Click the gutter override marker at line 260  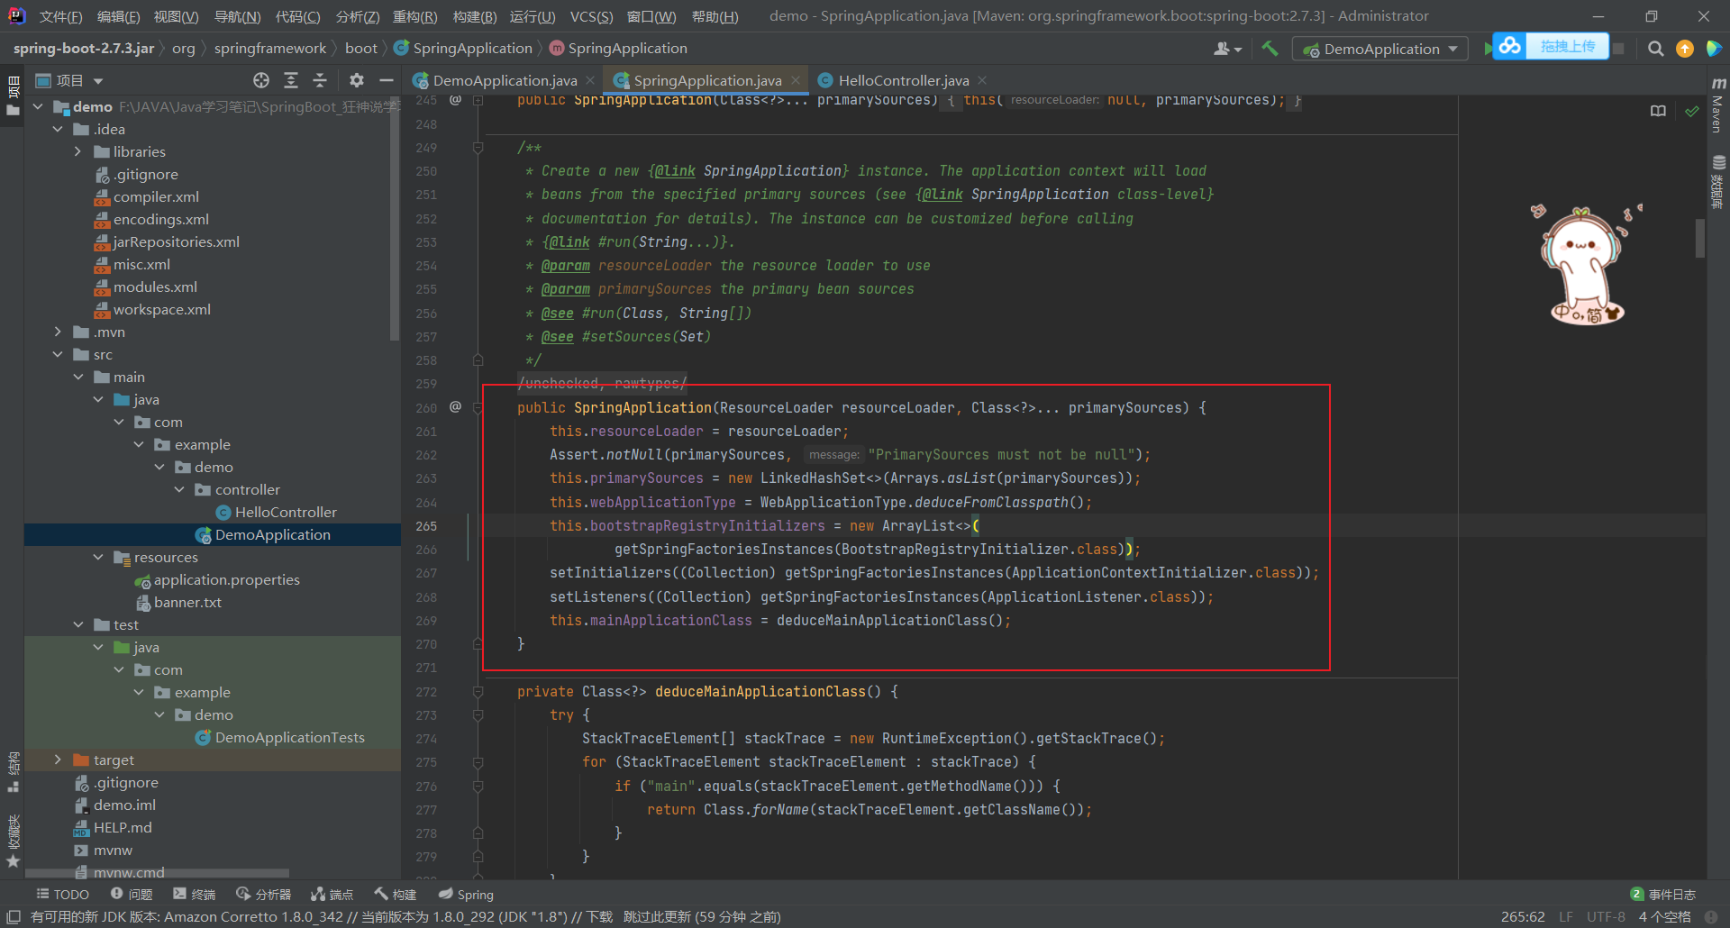coord(455,407)
